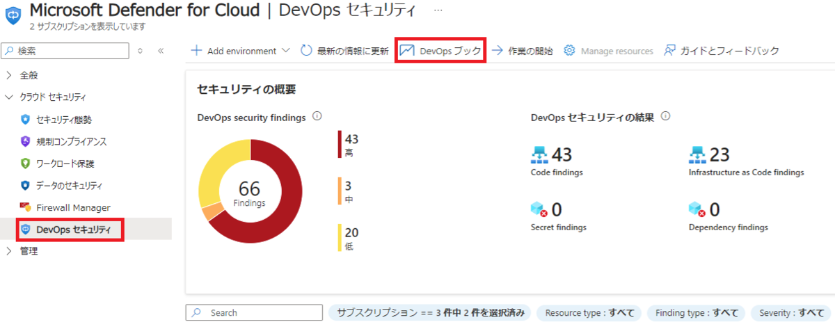Click the Infrastructure as Code findings icon
Viewport: 835px width, 329px height.
[698, 154]
